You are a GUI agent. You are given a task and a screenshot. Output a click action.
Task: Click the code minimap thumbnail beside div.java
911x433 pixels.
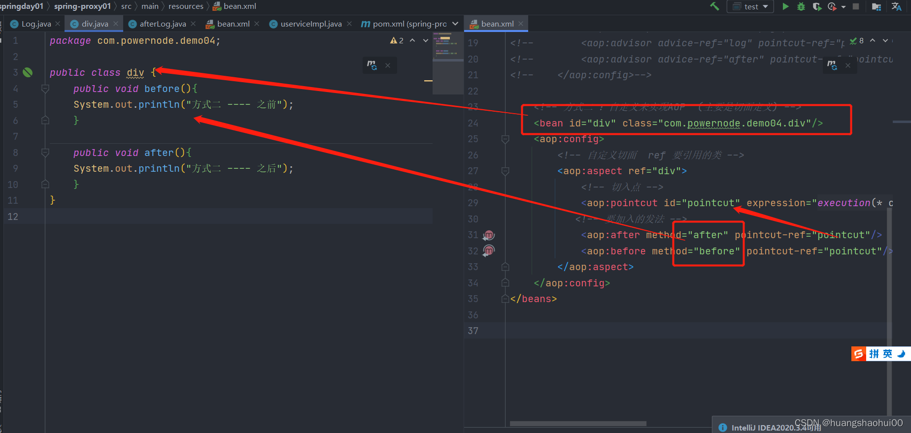448,63
